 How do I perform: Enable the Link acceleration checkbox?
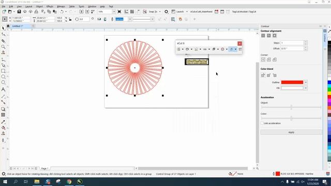[x=262, y=123]
